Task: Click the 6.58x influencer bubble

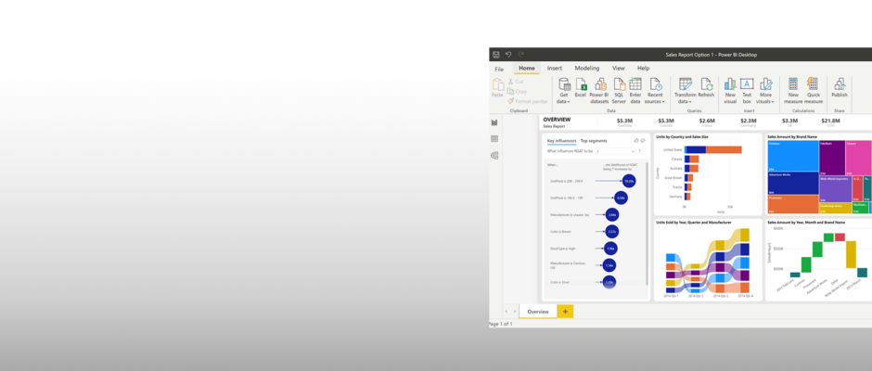Action: (x=622, y=198)
